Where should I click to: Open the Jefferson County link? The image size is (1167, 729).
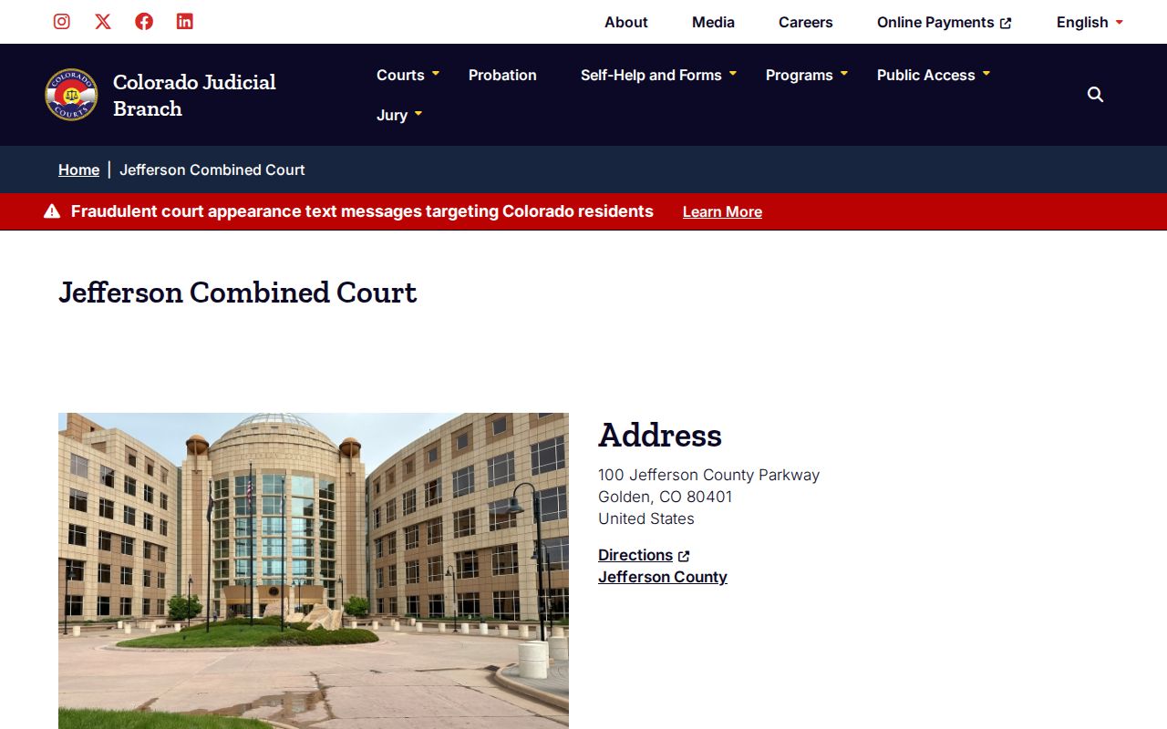point(663,577)
